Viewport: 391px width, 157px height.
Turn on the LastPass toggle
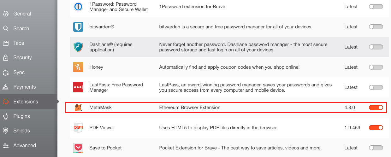click(376, 87)
